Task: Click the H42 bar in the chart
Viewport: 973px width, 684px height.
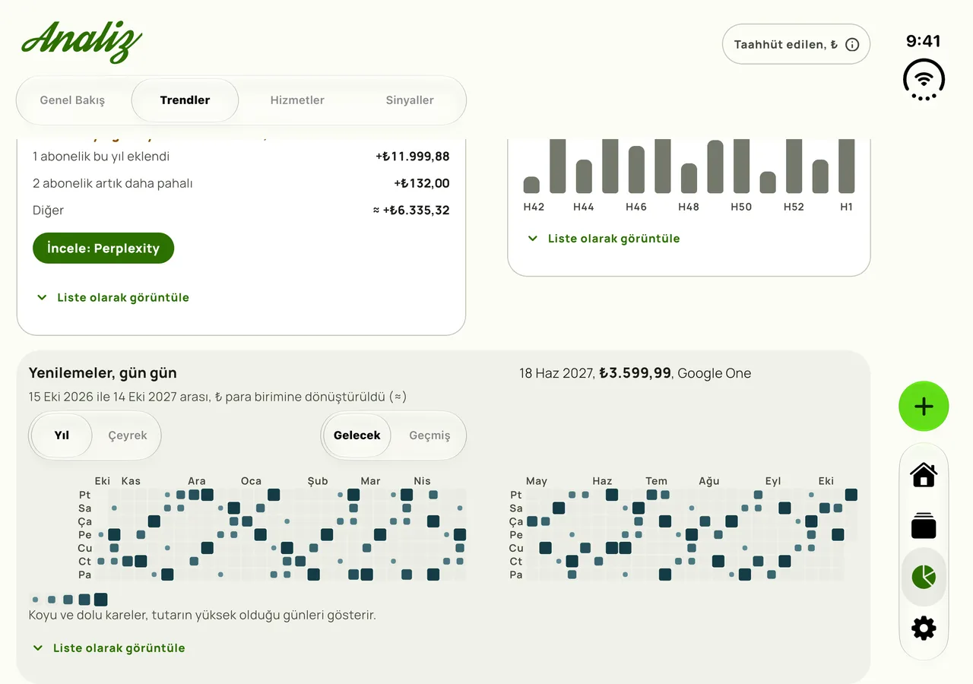Action: (531, 185)
